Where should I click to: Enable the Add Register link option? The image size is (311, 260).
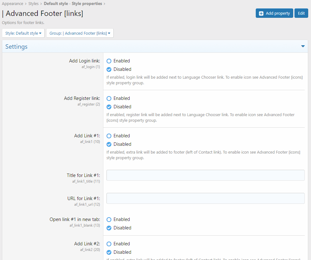pos(109,99)
